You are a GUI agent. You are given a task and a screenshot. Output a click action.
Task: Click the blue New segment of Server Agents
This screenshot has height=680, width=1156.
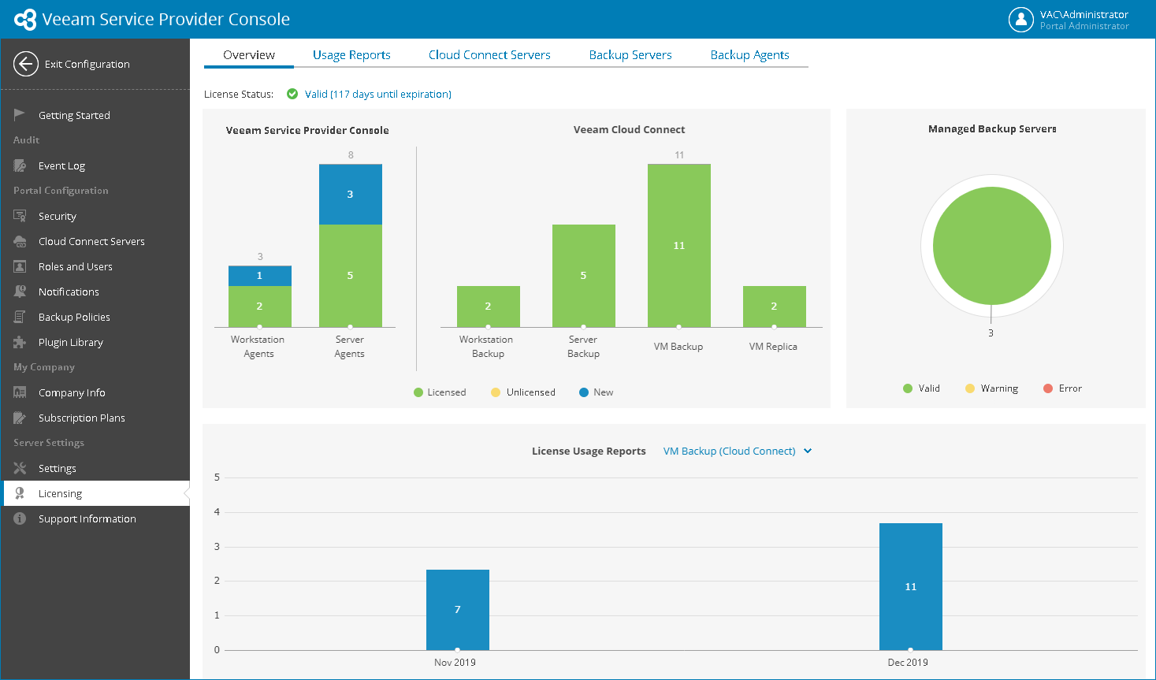[x=350, y=195]
